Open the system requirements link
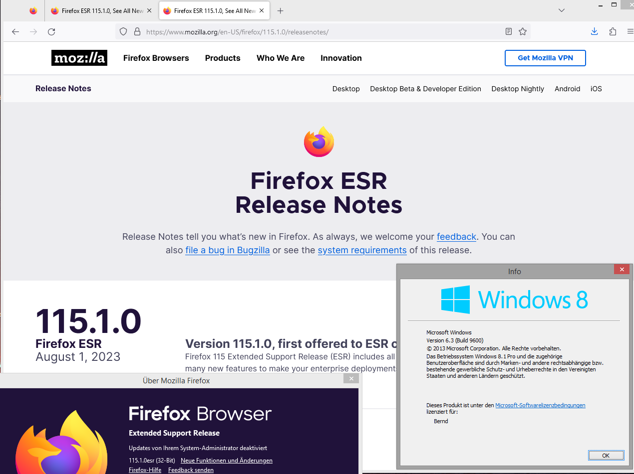 click(x=362, y=250)
